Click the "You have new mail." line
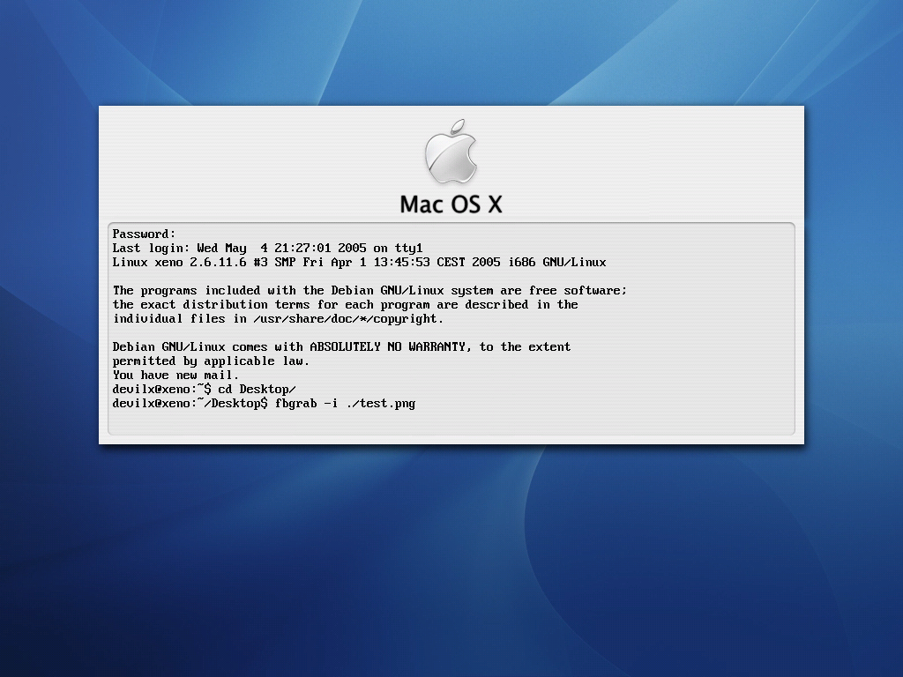903x677 pixels. coord(175,376)
